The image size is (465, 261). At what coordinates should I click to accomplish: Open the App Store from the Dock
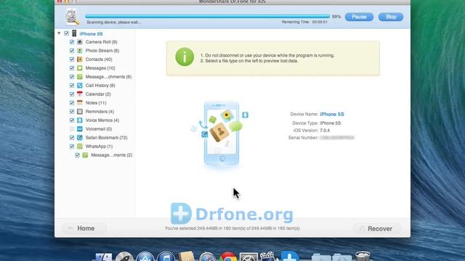pyautogui.click(x=145, y=257)
